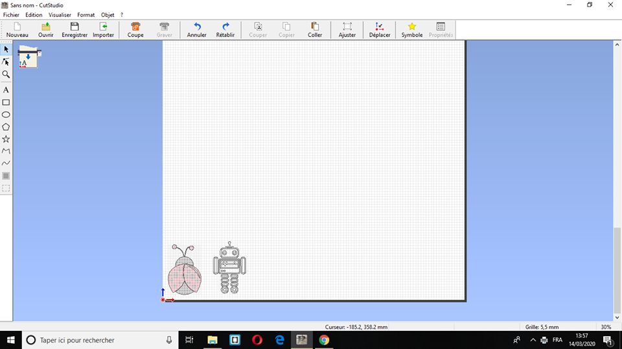Click the gray filled square tool
This screenshot has height=349, width=622.
click(6, 175)
